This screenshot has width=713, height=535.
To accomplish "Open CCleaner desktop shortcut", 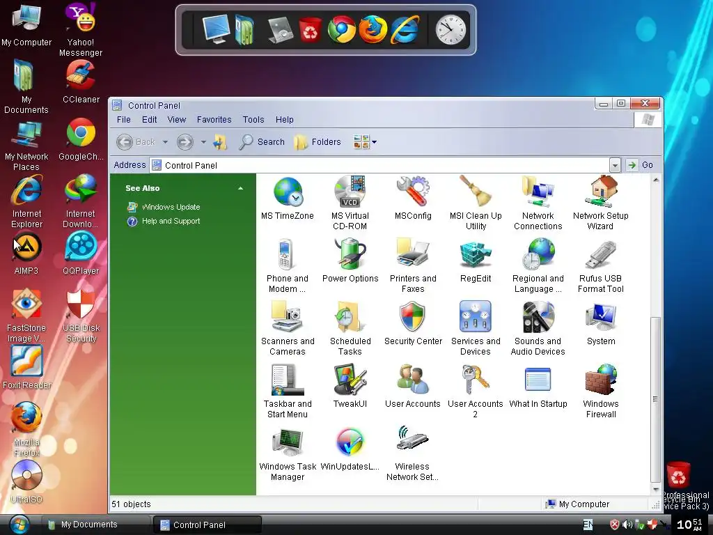I will 81,82.
